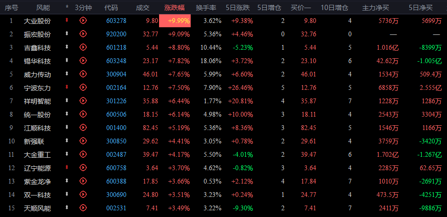Viewport: 447px width, 217px height.
Task: Select the 大金重工 stock name
Action: (x=37, y=154)
